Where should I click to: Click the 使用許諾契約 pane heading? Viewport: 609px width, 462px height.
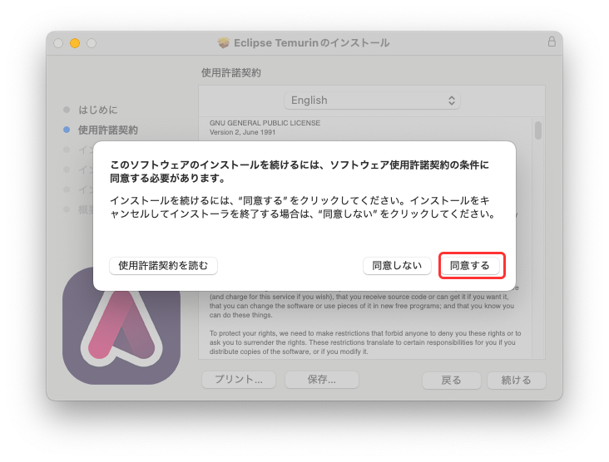[x=231, y=72]
